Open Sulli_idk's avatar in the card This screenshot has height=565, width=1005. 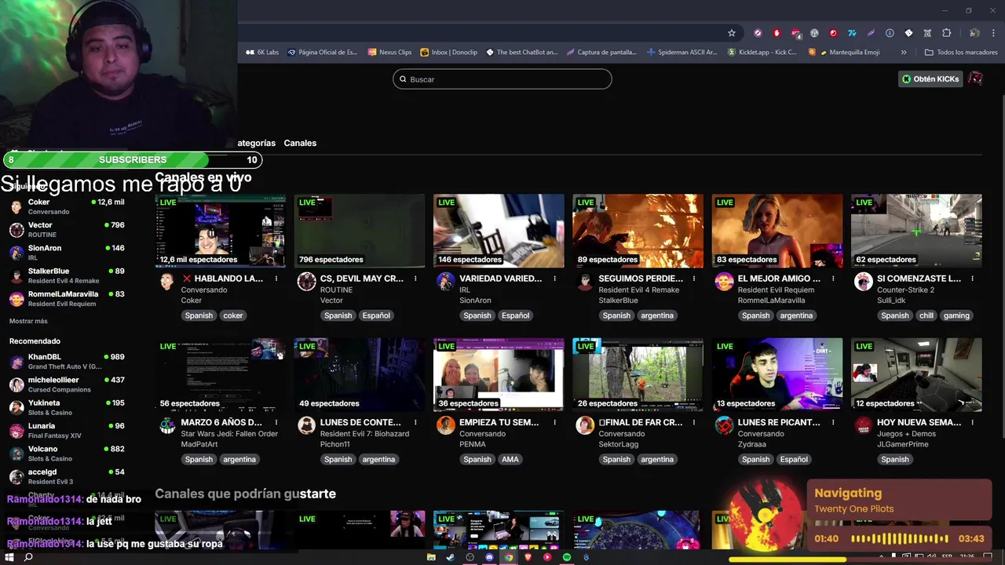(863, 282)
